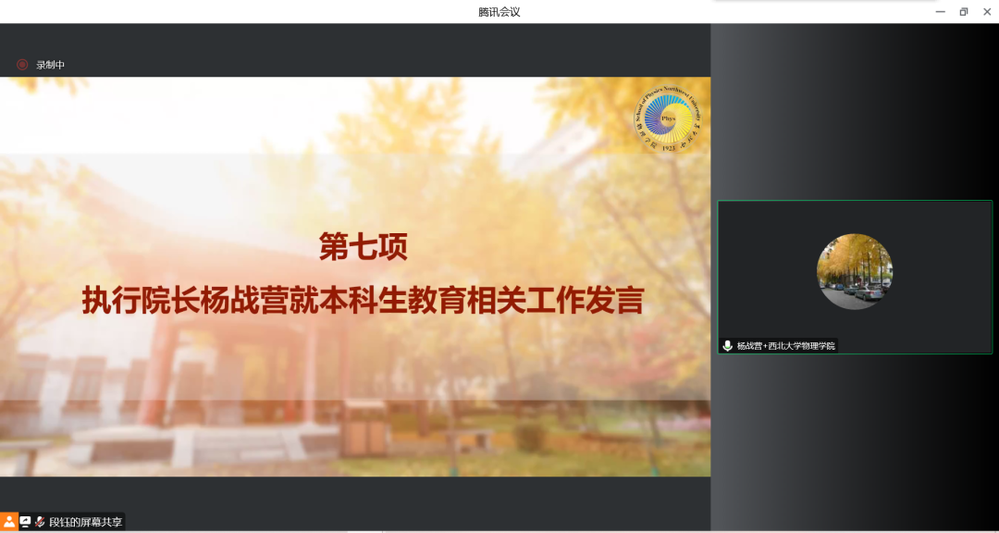Click the School of Physics logo on slide

667,120
